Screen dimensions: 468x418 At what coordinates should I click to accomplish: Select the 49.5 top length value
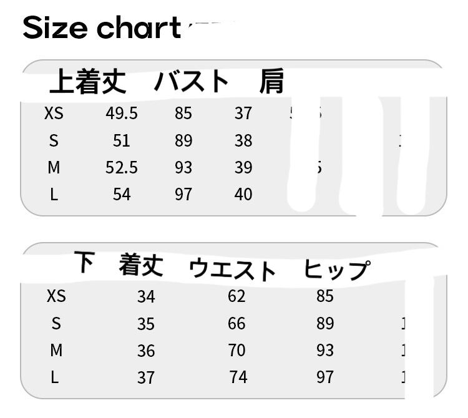pos(122,114)
